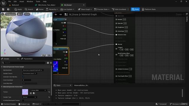This screenshot has width=189, height=106.
Task: Go back with the graph back arrow
Action: pyautogui.click(x=56, y=14)
